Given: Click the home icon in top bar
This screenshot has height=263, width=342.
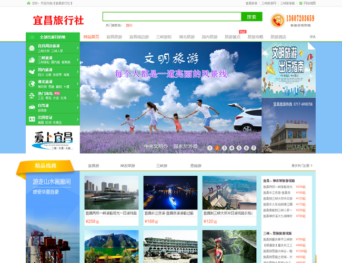Looking at the screenshot, I should 28,3.
